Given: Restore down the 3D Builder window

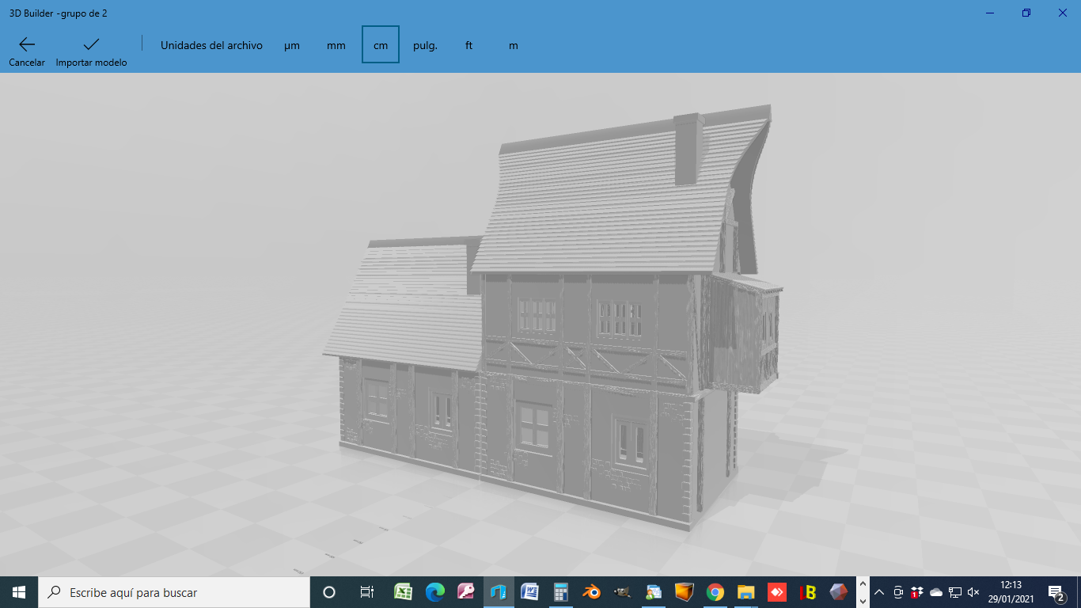Looking at the screenshot, I should (x=1026, y=13).
